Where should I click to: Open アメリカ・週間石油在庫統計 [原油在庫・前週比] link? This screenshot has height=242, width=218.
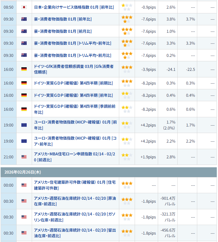click(x=75, y=201)
